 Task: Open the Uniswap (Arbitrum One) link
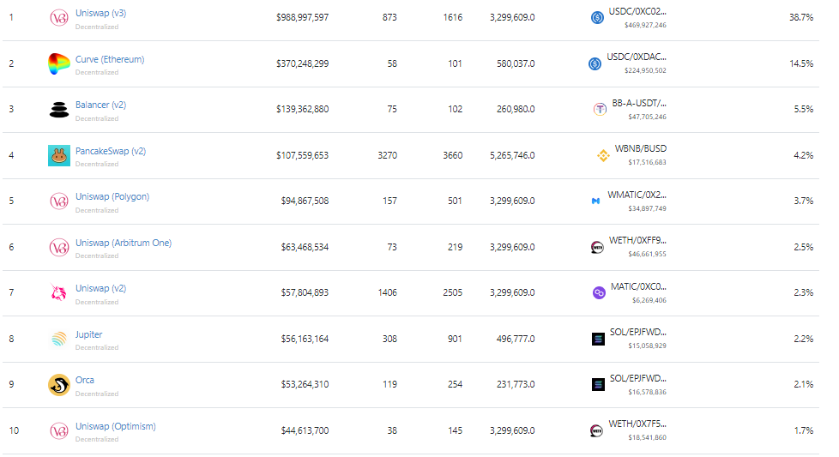tap(124, 243)
